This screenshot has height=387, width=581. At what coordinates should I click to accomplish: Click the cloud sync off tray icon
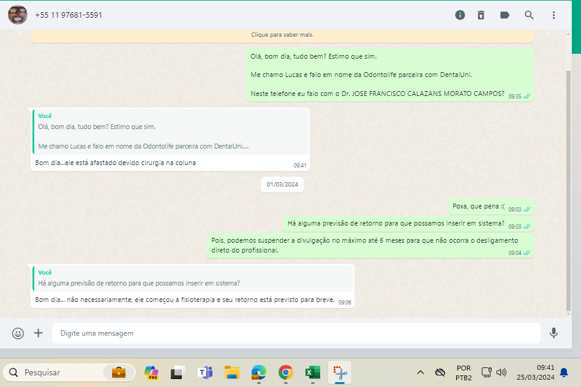pos(440,372)
